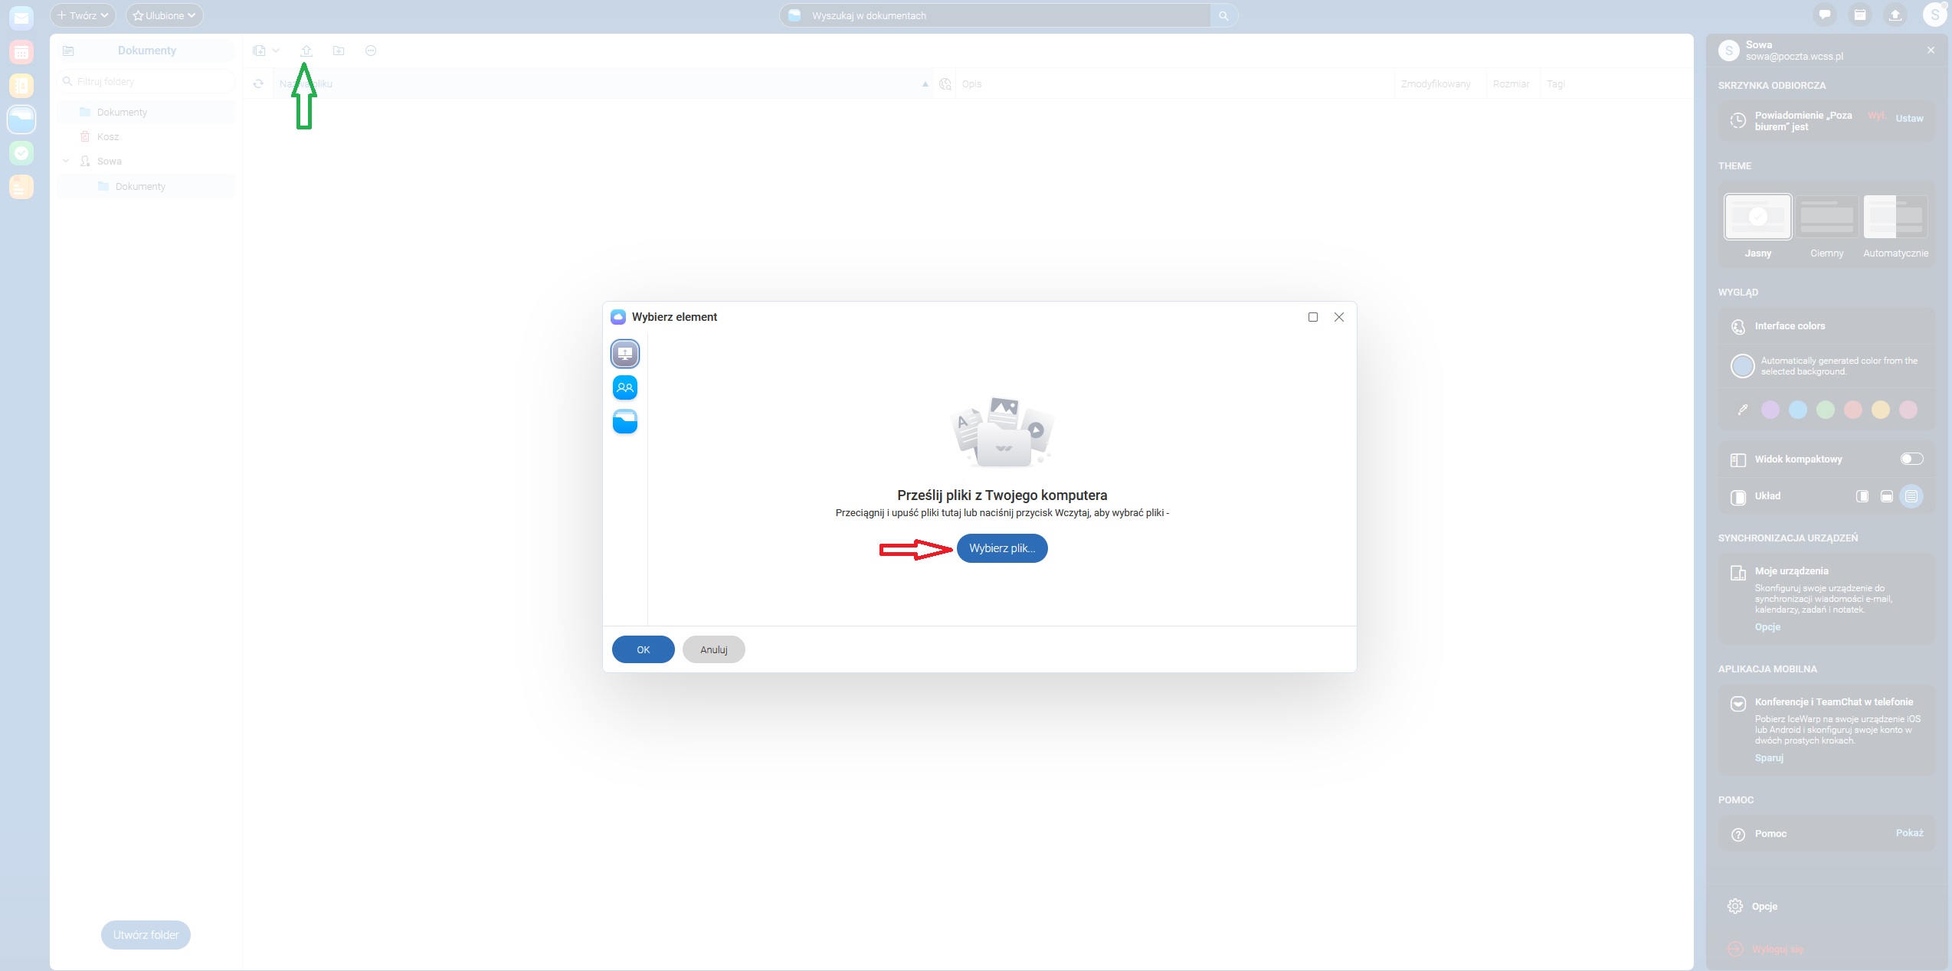The image size is (1952, 971).
Task: Collapse the Sowa folder tree node
Action: (x=66, y=161)
